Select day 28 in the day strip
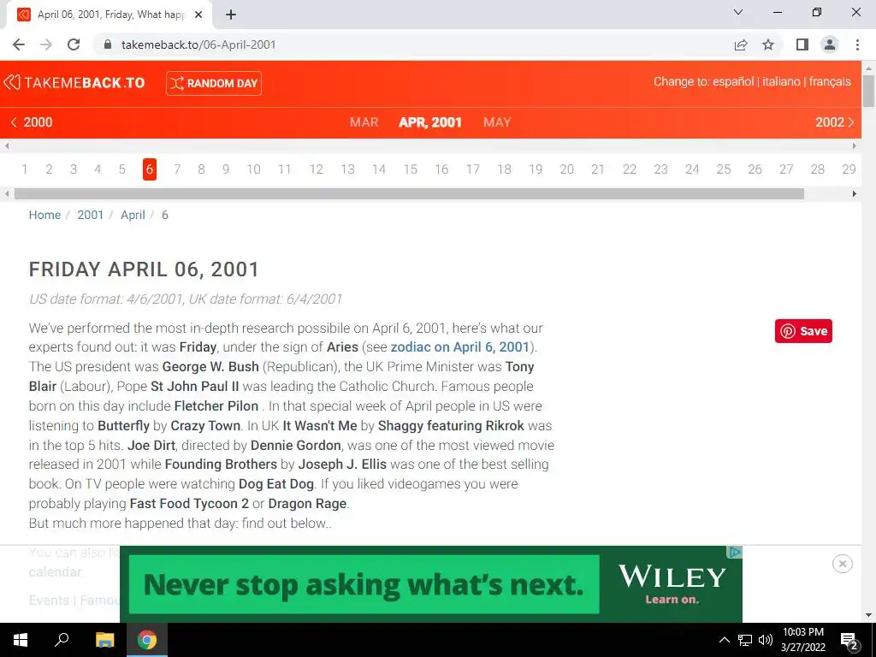 tap(817, 169)
